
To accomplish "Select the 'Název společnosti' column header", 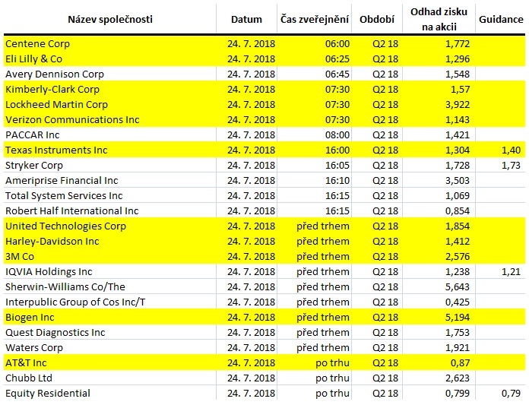I will pos(110,19).
